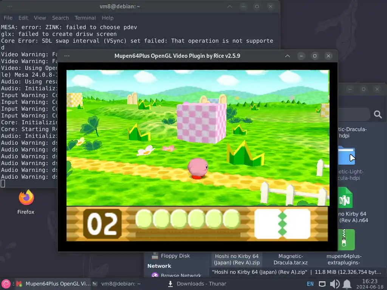Click the search icon in Thunar
387x290 pixels.
tap(378, 114)
